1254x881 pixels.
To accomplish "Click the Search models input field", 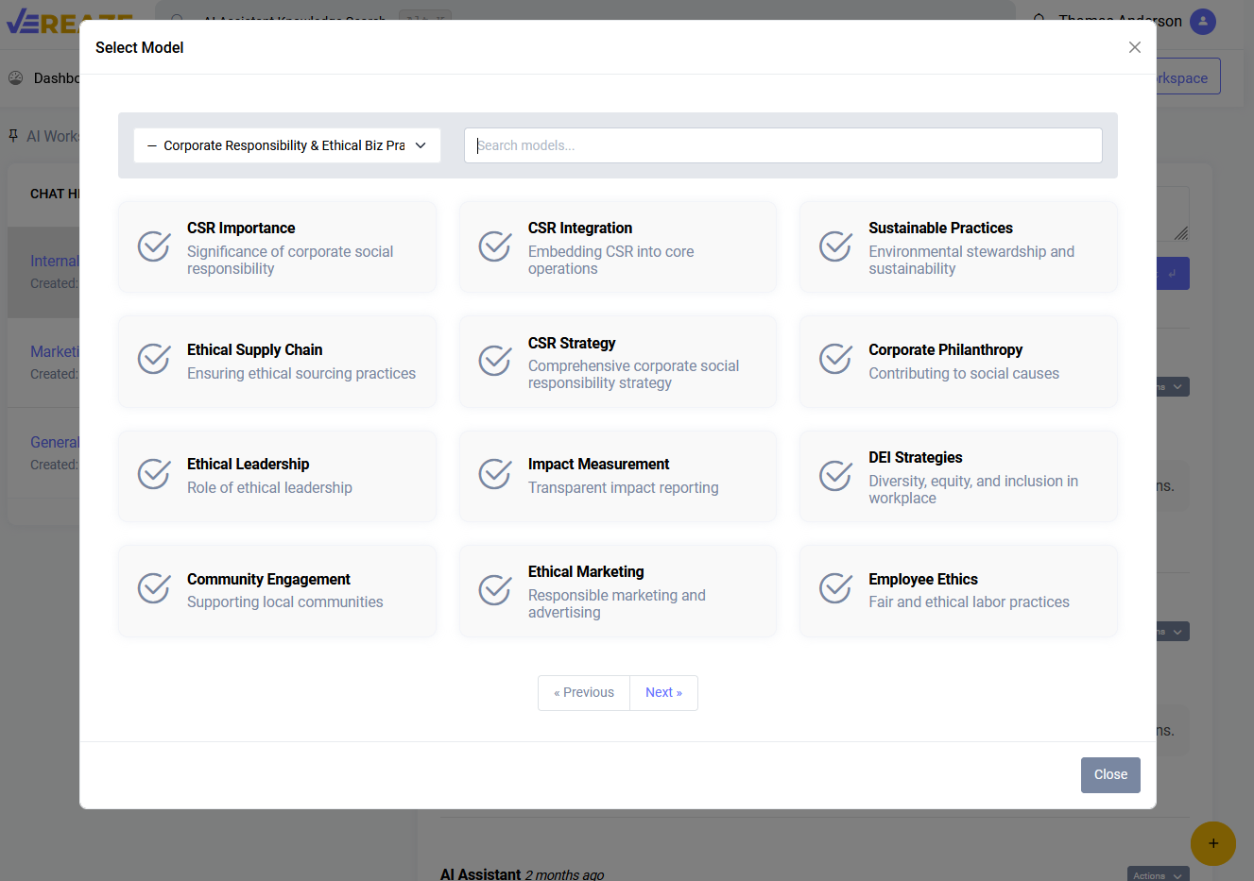I will (x=782, y=145).
